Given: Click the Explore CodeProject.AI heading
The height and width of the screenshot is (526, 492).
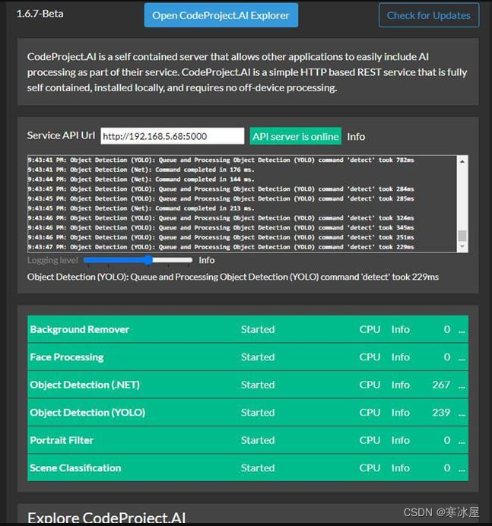Looking at the screenshot, I should [x=106, y=518].
